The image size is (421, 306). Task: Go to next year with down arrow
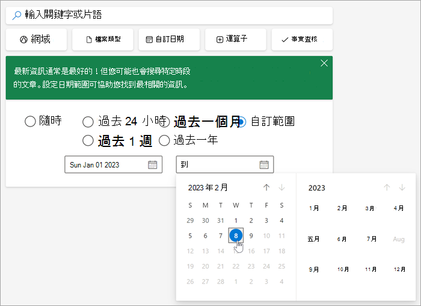click(x=402, y=187)
